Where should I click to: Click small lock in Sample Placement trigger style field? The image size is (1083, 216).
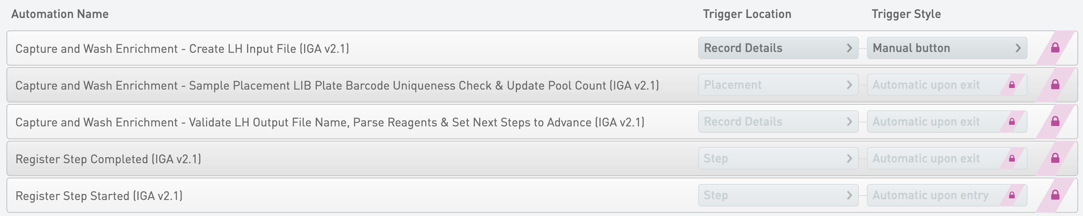(1011, 85)
